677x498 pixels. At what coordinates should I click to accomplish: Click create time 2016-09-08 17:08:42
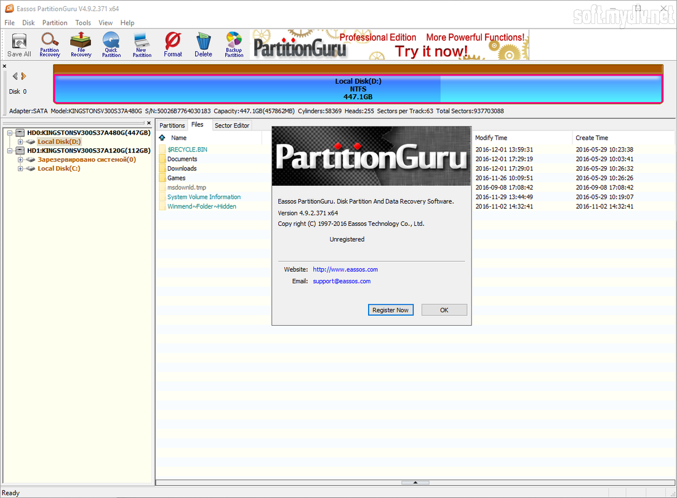point(604,188)
